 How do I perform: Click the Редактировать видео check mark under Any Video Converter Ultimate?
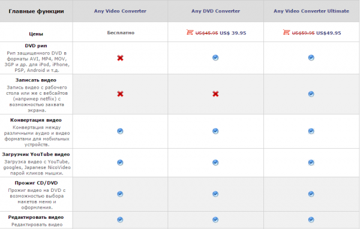[311, 220]
